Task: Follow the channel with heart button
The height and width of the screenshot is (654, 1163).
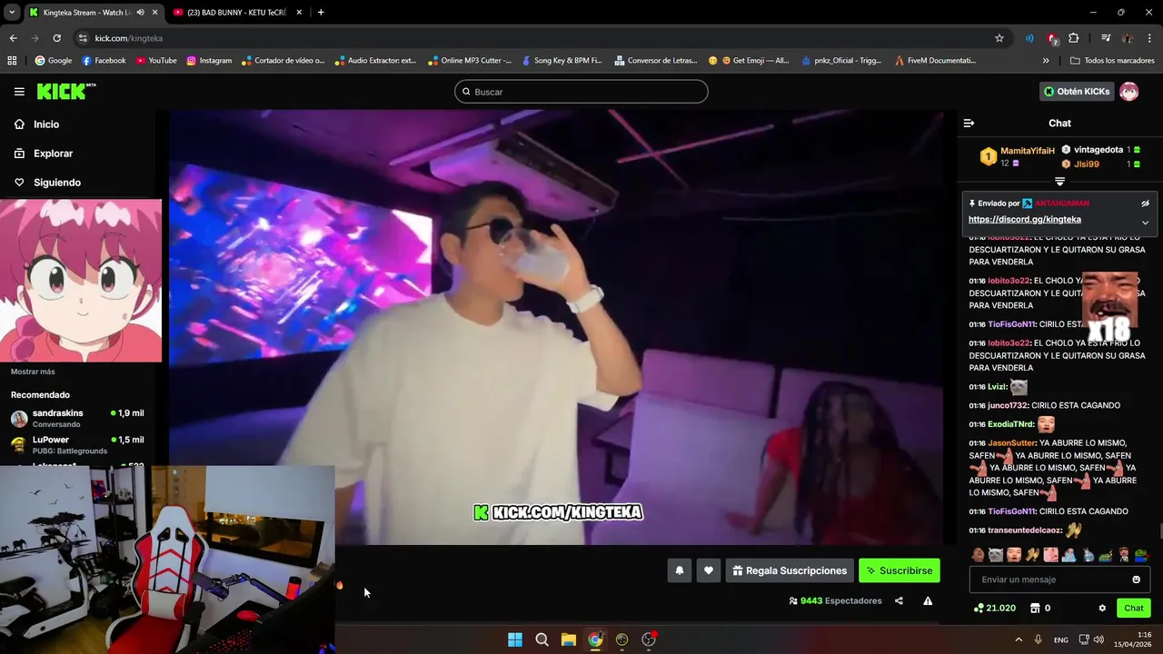Action: tap(708, 570)
